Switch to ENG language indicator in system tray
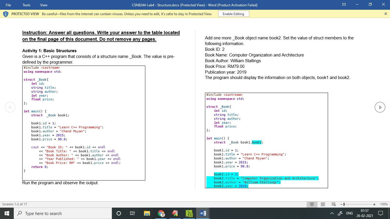Image resolution: width=390 pixels, height=219 pixels. tap(349, 213)
